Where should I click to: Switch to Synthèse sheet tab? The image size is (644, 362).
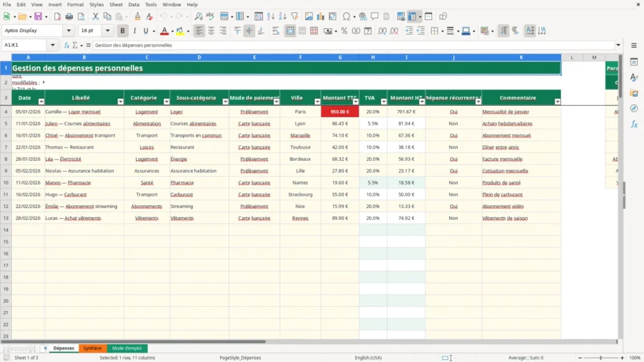pos(92,348)
